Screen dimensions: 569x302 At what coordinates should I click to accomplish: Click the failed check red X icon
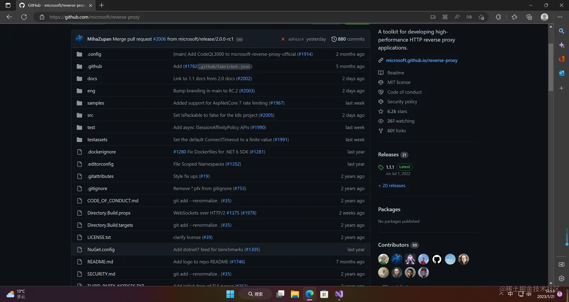[x=283, y=39]
